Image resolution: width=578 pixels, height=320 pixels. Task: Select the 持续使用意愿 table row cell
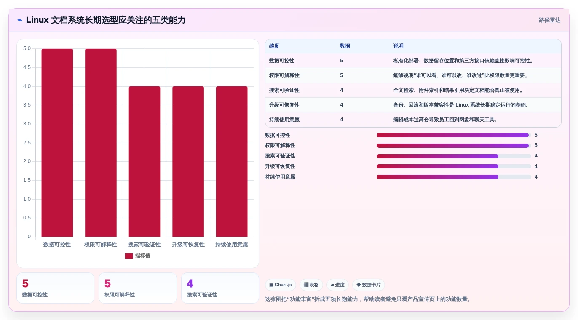coord(284,120)
